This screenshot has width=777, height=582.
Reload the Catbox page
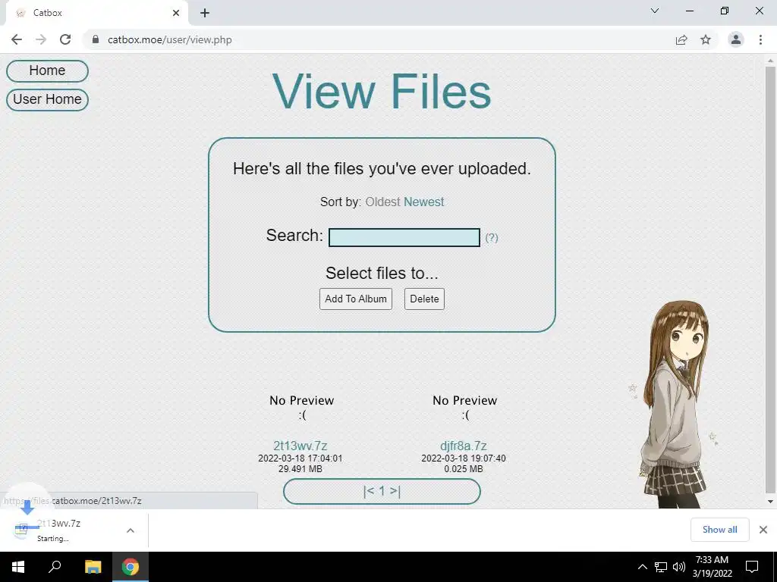point(65,39)
